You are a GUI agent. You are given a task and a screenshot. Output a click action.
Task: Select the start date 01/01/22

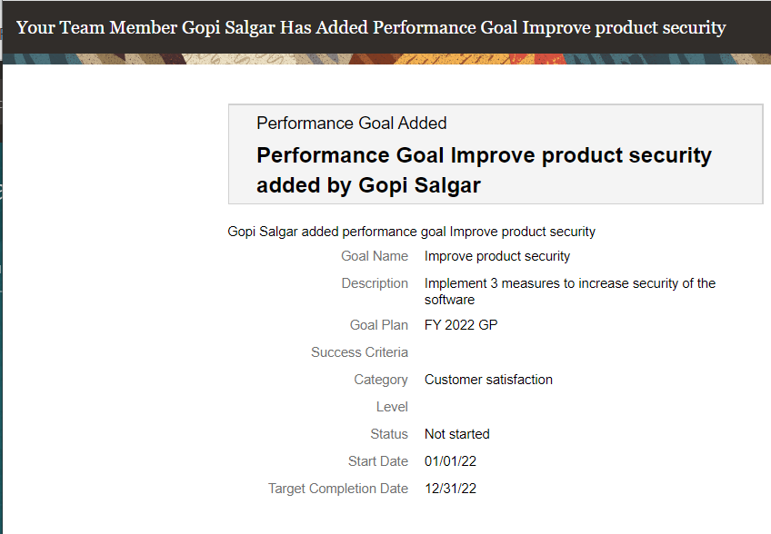[x=450, y=461]
